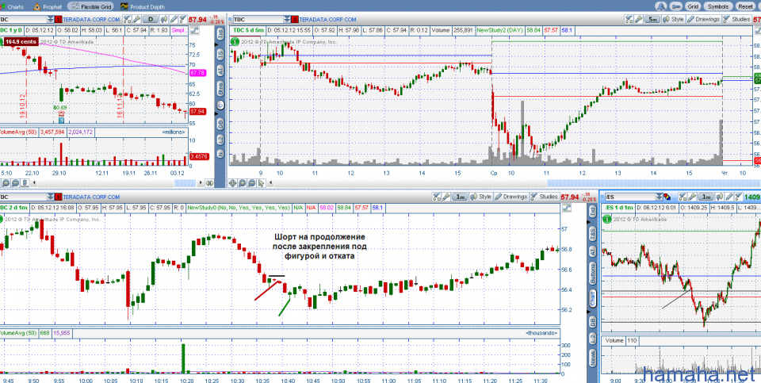Click chart mode icon under 57.94 price, daily chart
Viewport: 761px width, 383px height.
point(194,30)
